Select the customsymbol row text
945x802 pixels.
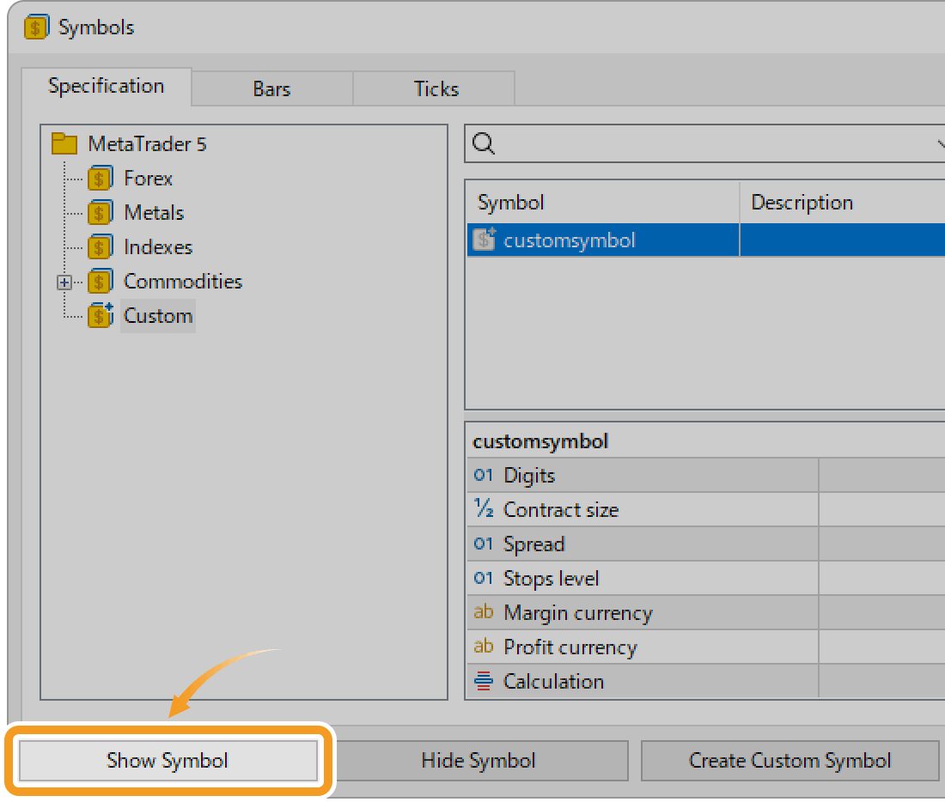(x=570, y=240)
